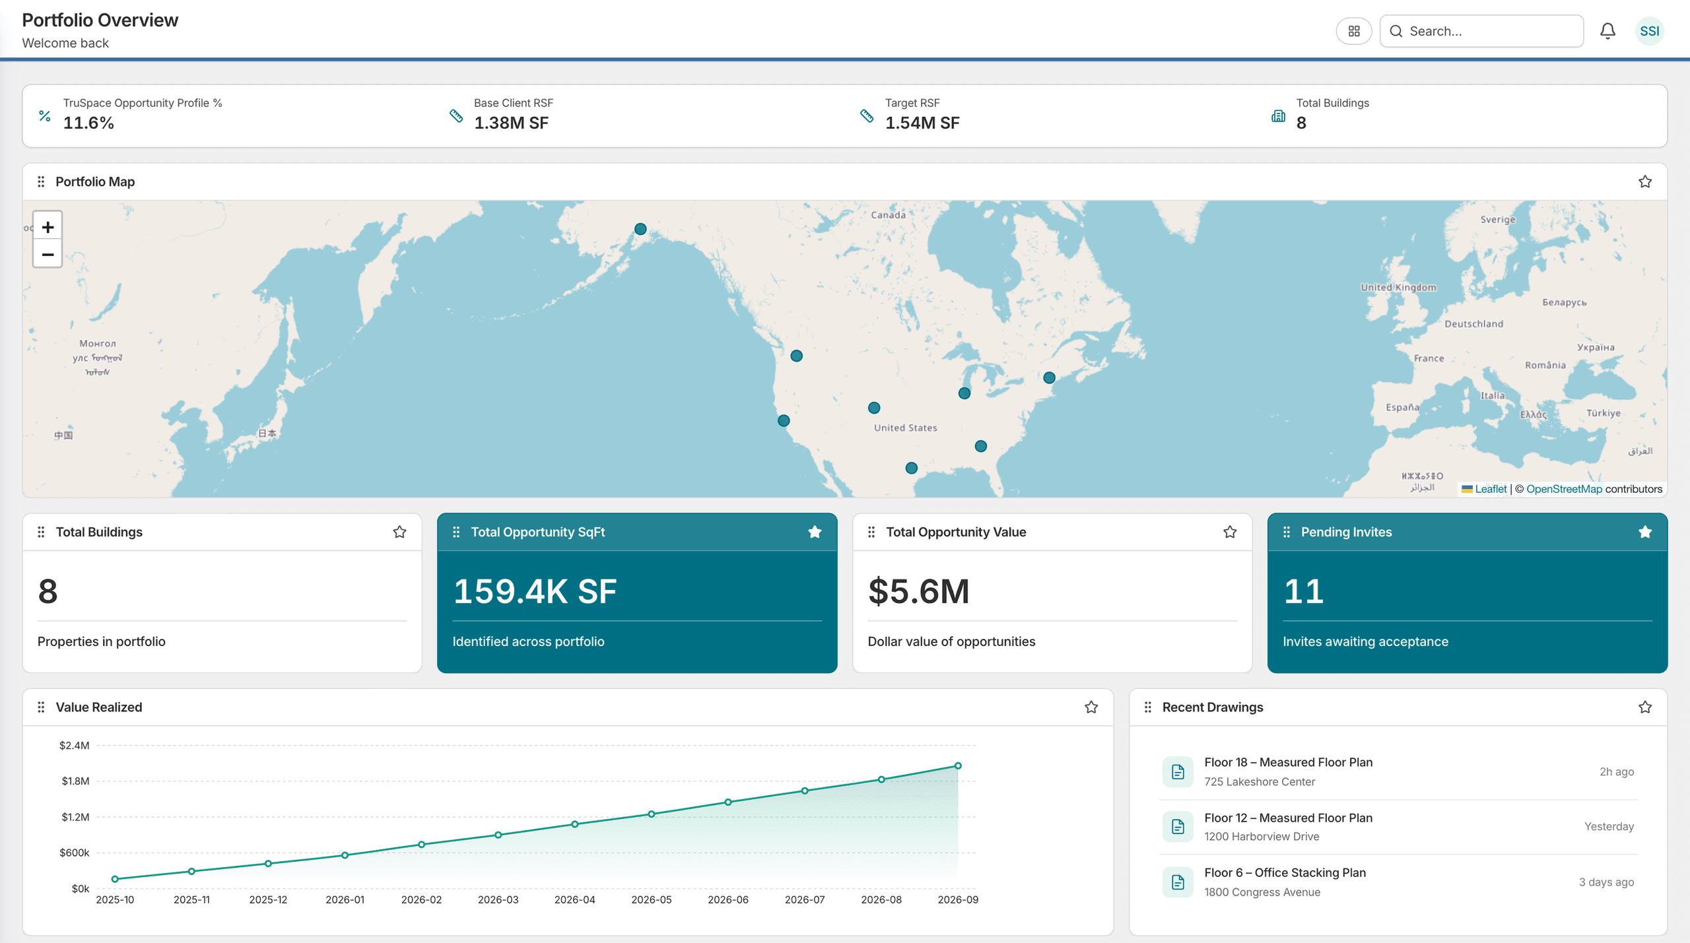Select the marker above United States label
Viewport: 1690px width, 943px height.
tap(873, 408)
